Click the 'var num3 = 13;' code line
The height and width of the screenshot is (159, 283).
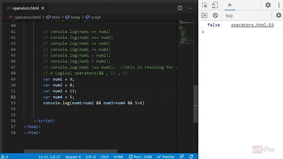coord(60,91)
